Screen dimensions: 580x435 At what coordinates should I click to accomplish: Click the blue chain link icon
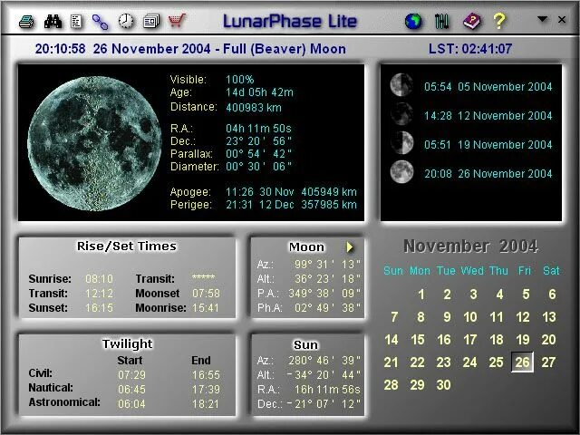click(100, 22)
